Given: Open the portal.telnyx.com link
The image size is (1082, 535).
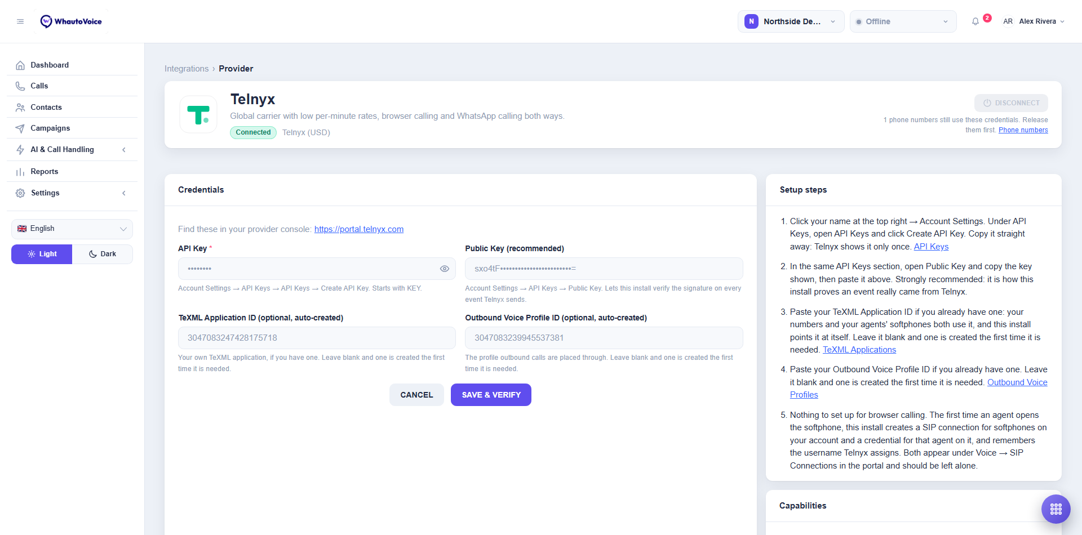Looking at the screenshot, I should [x=359, y=229].
